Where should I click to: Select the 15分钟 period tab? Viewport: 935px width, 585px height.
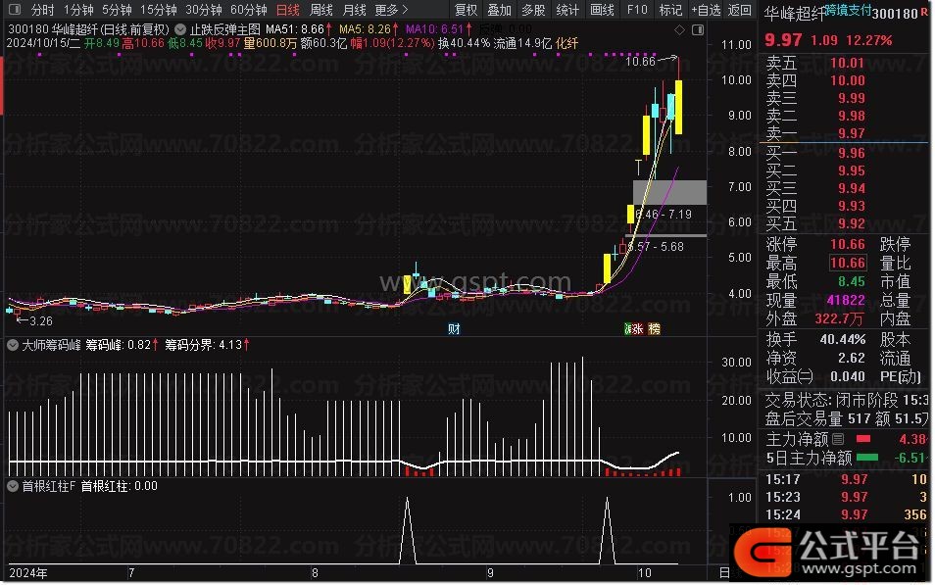point(159,10)
